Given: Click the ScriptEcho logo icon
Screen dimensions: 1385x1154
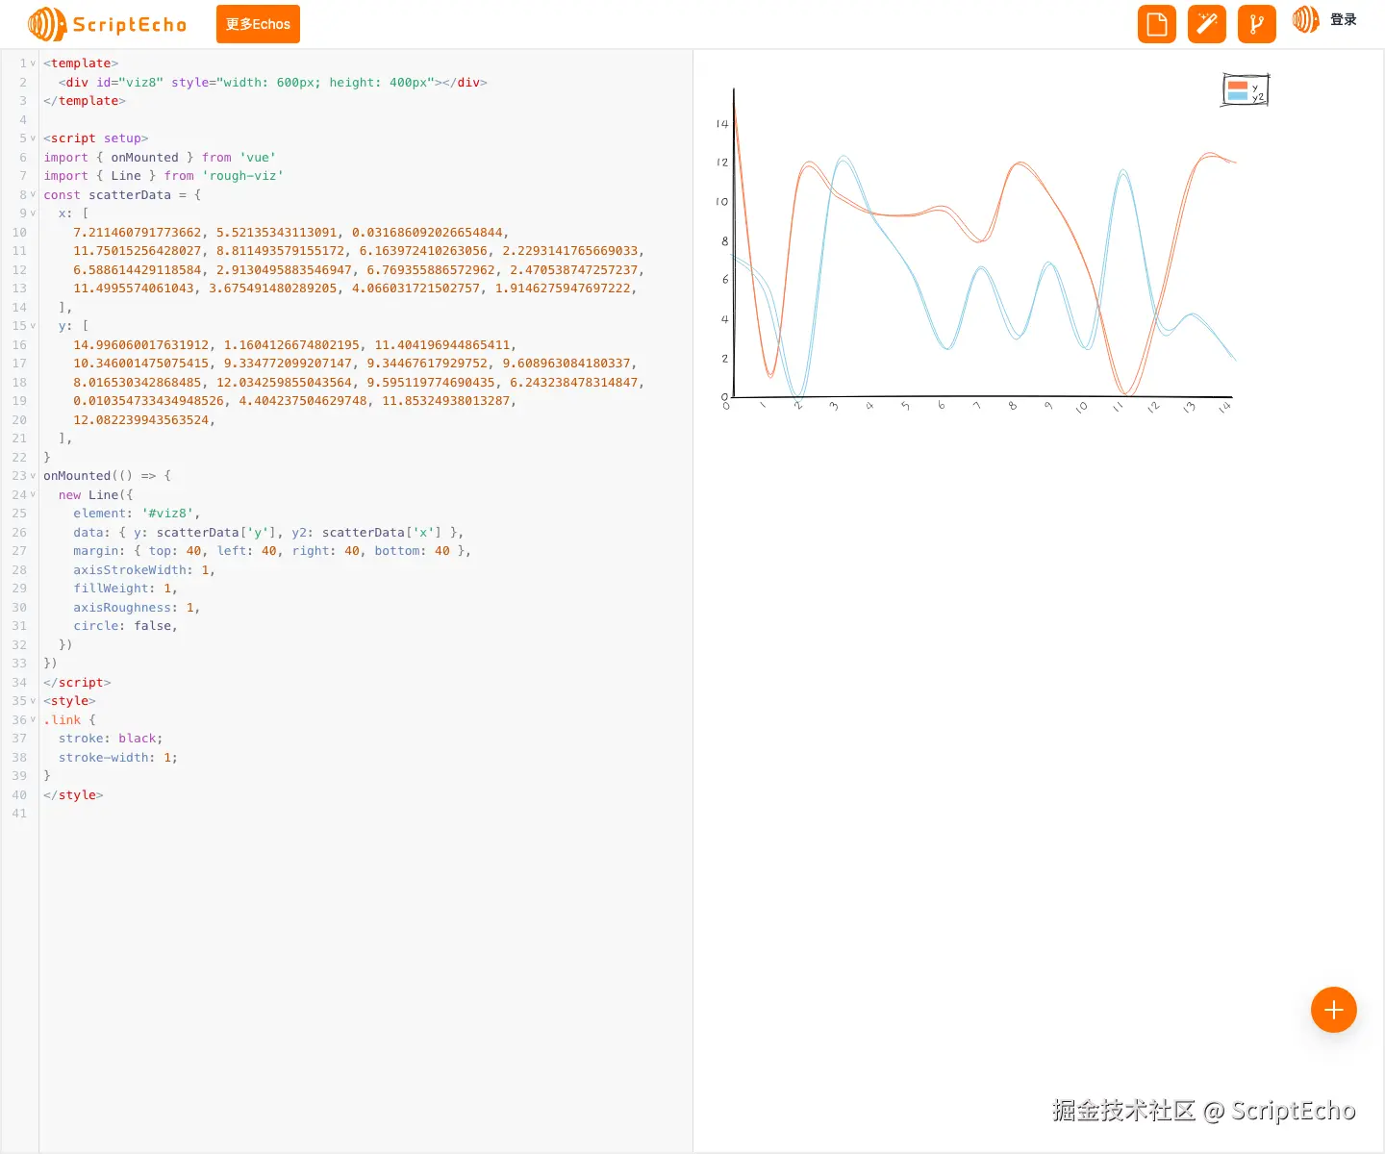Looking at the screenshot, I should point(47,24).
